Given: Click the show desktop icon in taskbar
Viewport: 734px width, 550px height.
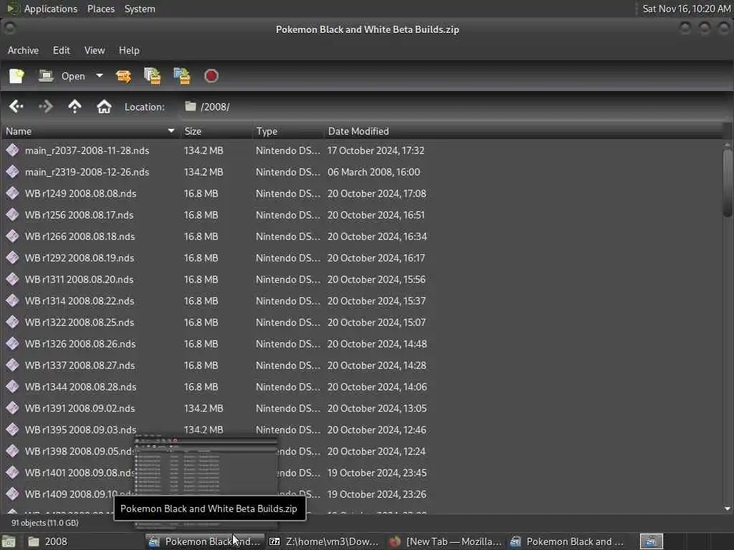Looking at the screenshot, I should coord(9,541).
